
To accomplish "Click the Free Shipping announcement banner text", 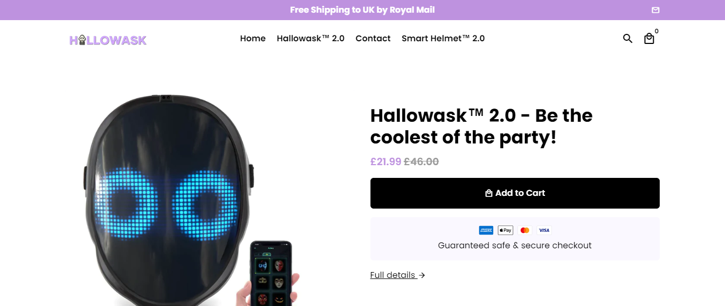I will click(x=362, y=10).
